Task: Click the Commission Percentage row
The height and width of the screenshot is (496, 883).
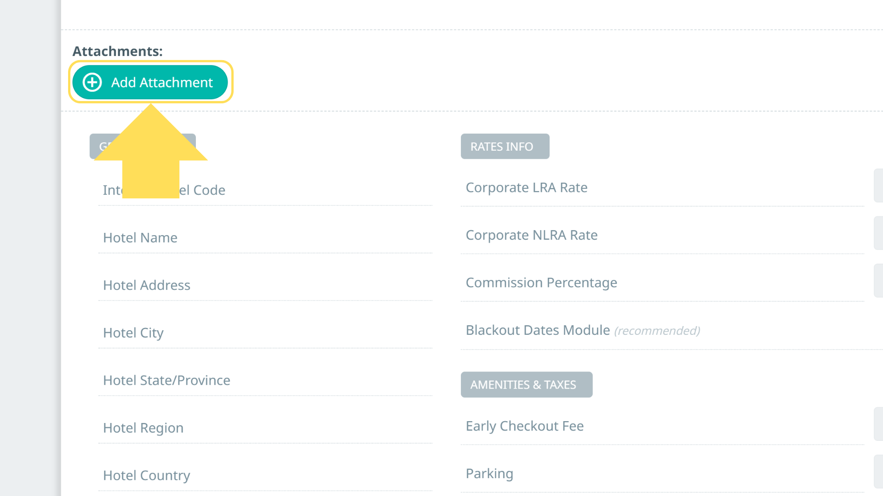Action: tap(541, 282)
